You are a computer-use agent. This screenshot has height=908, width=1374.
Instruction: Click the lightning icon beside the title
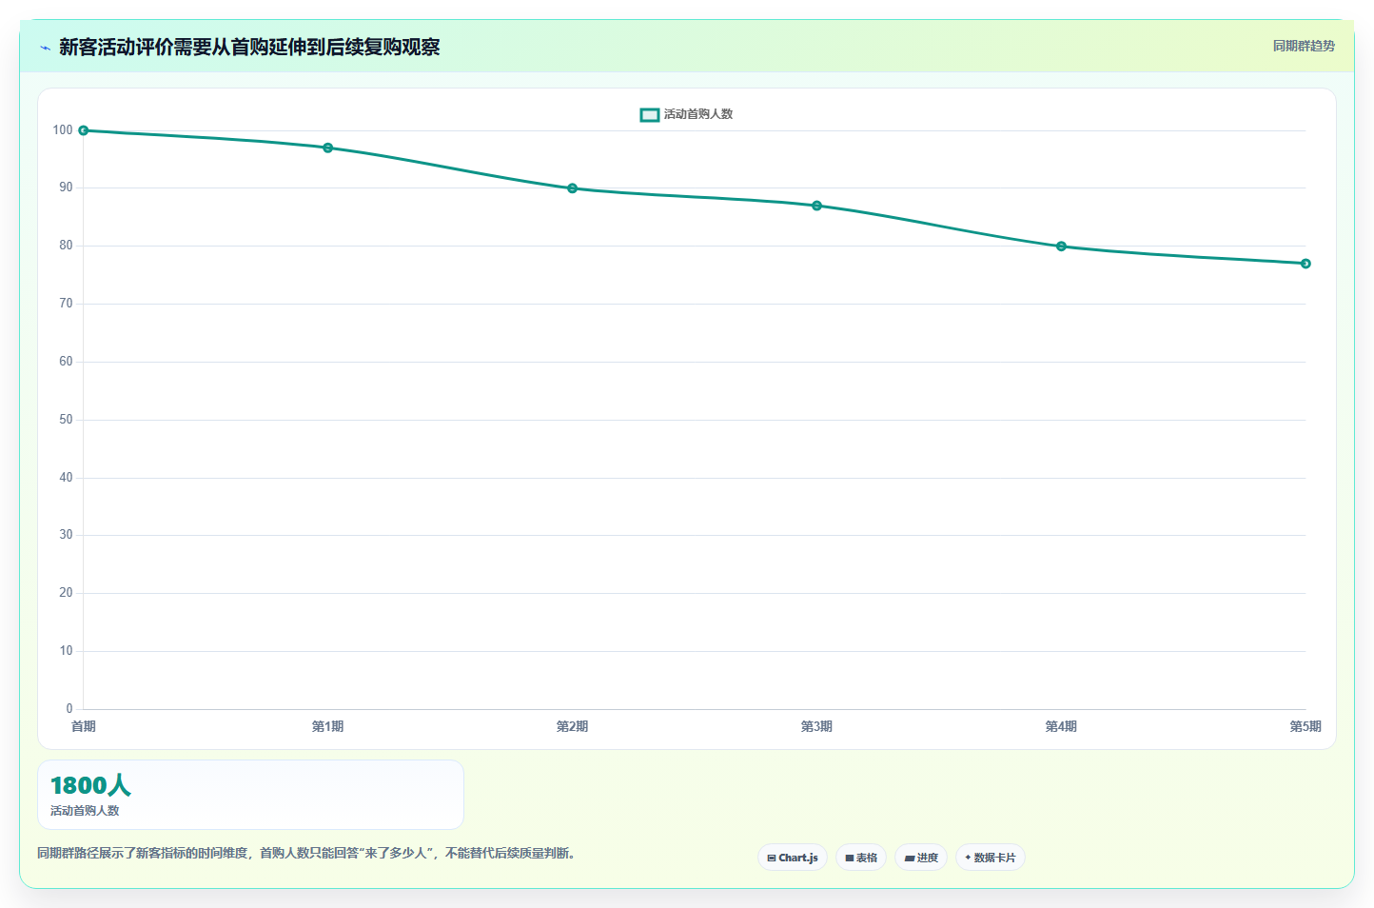pyautogui.click(x=45, y=48)
